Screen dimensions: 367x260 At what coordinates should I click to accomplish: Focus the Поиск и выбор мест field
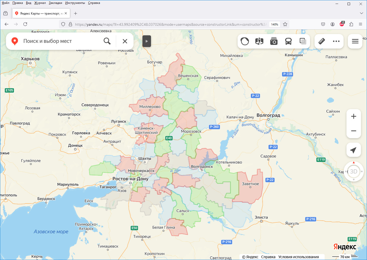pyautogui.click(x=60, y=41)
